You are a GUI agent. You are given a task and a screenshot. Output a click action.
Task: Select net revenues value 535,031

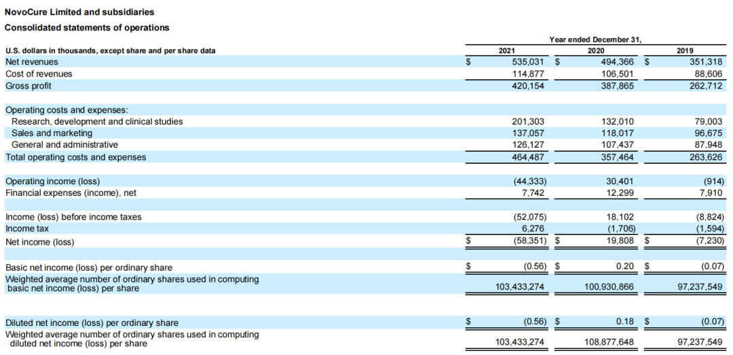tap(528, 62)
